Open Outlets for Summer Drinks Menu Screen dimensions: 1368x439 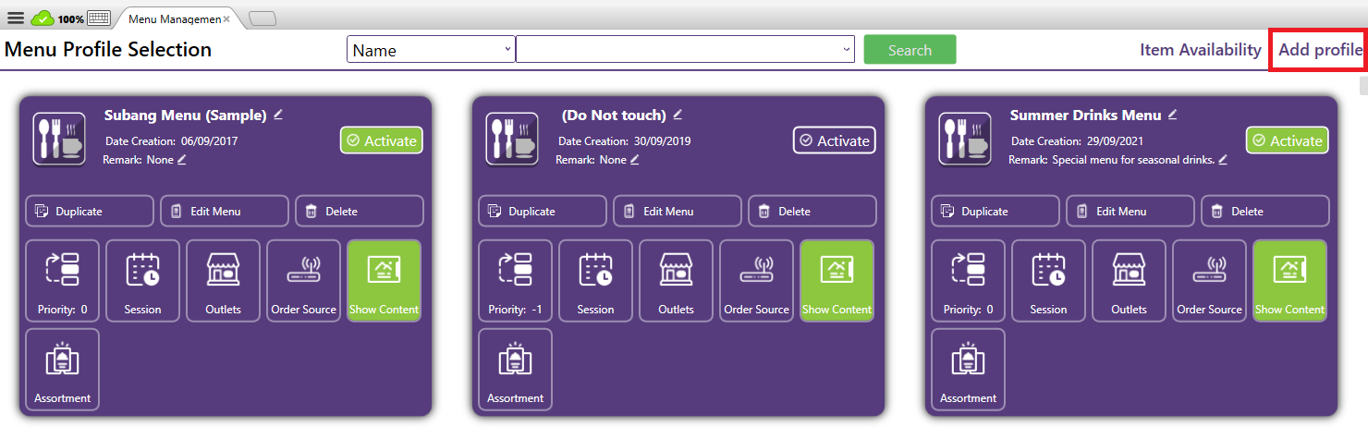[1129, 281]
